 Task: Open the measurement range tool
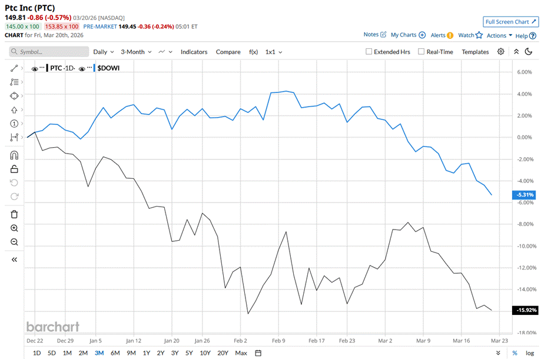pyautogui.click(x=14, y=137)
